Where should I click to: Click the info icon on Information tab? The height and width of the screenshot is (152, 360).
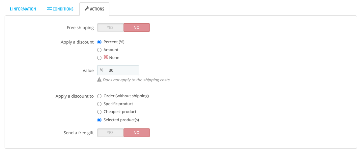point(11,9)
